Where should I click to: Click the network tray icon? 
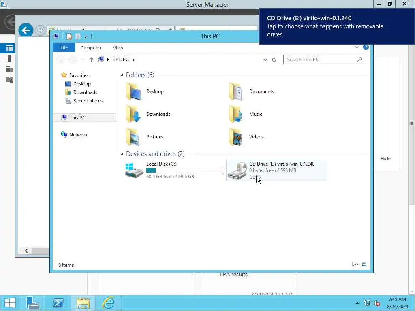click(x=367, y=303)
